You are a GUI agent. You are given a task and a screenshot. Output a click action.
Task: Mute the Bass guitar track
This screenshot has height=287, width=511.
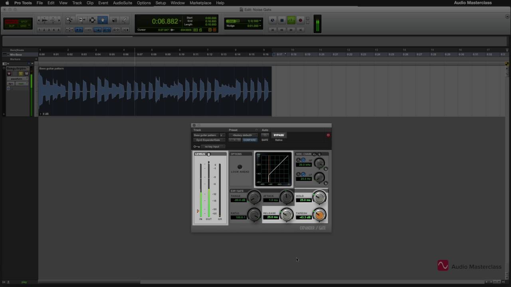pos(27,73)
